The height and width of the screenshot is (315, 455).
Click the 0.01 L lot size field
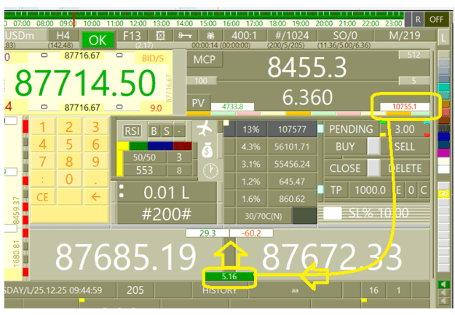[167, 192]
